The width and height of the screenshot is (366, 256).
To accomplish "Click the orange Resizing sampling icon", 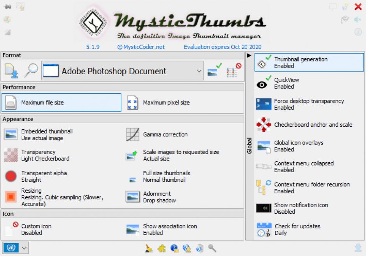I will point(11,197).
